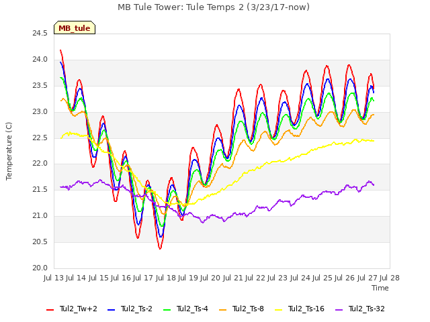Click the 21.0 y-axis tick label
This screenshot has width=430, height=322.
40,216
